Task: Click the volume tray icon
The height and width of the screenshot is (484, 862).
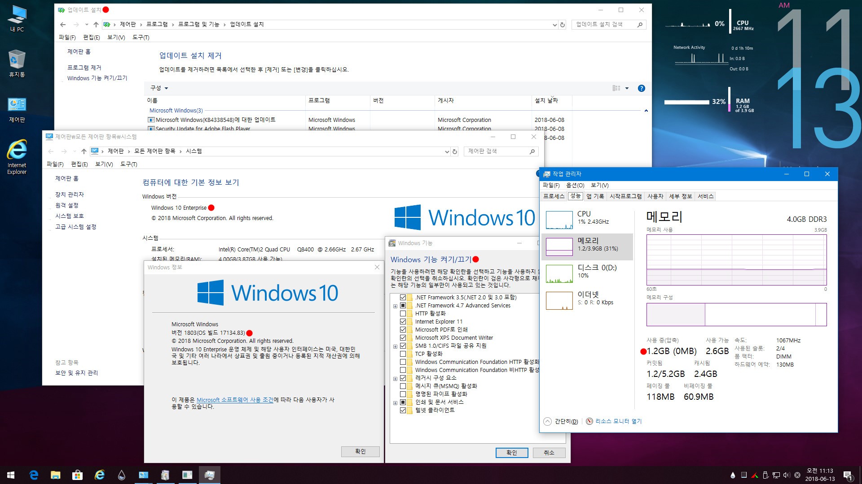Action: point(787,475)
